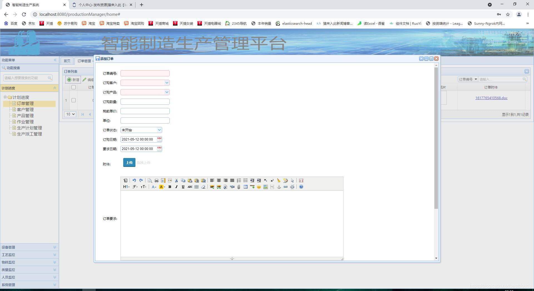Toggle the numbered list icon in the editor
The image size is (534, 291).
tap(238, 180)
